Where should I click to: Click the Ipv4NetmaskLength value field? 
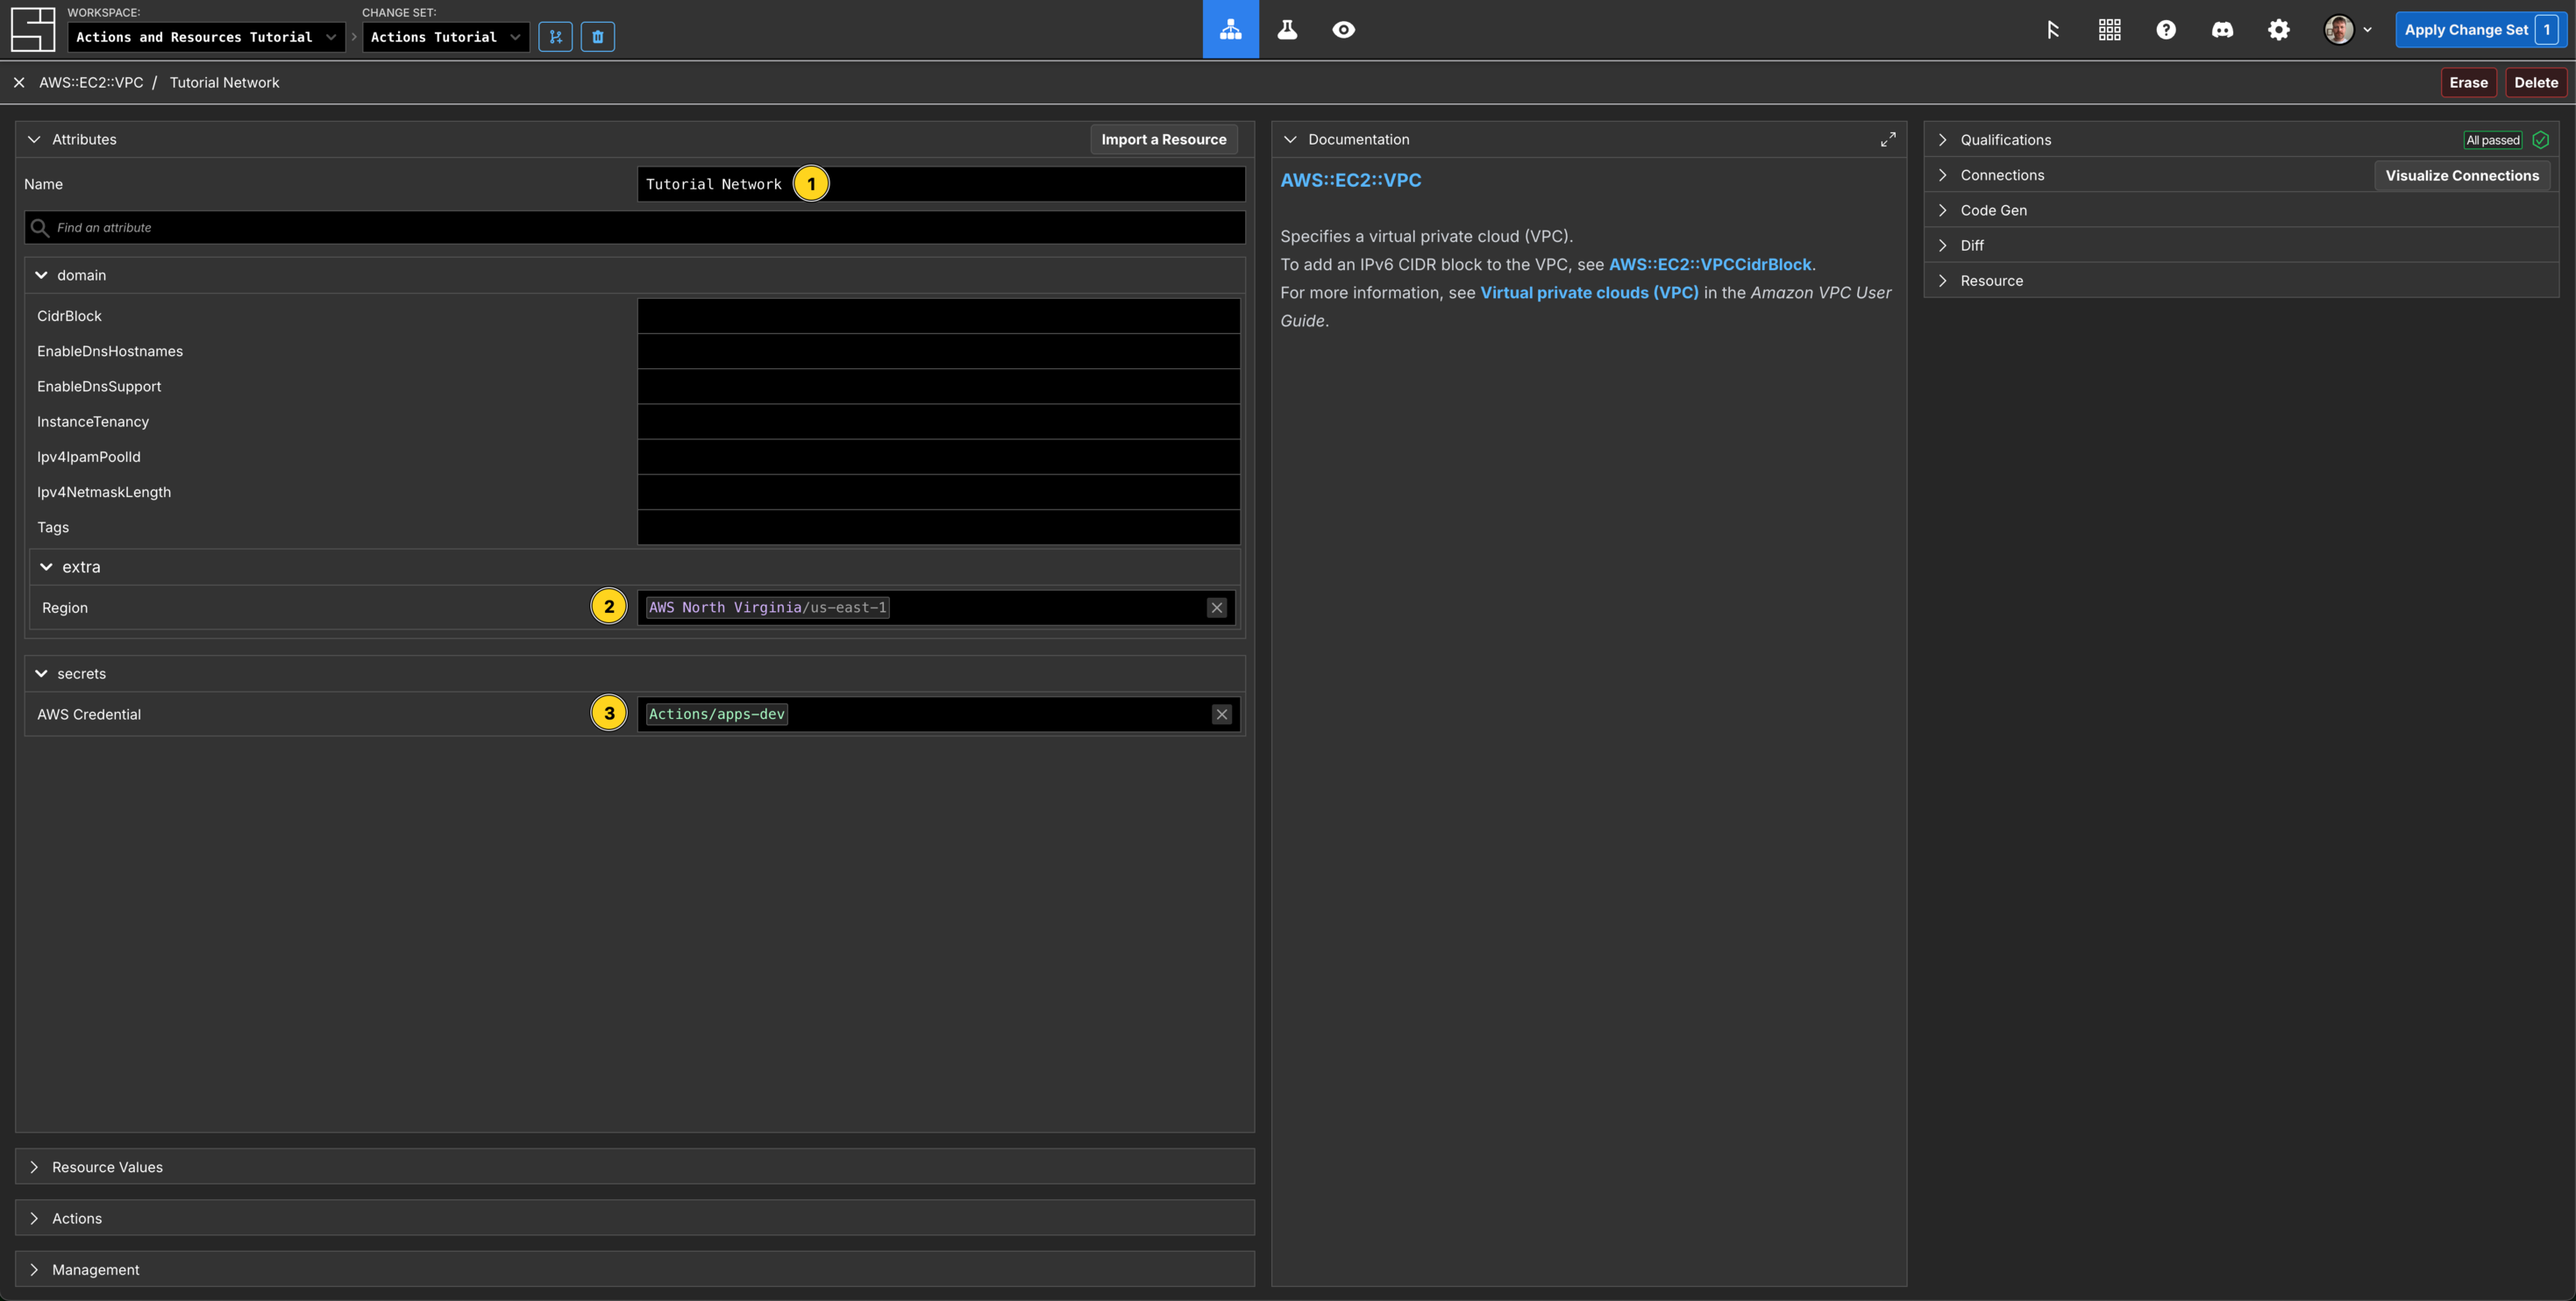[938, 492]
